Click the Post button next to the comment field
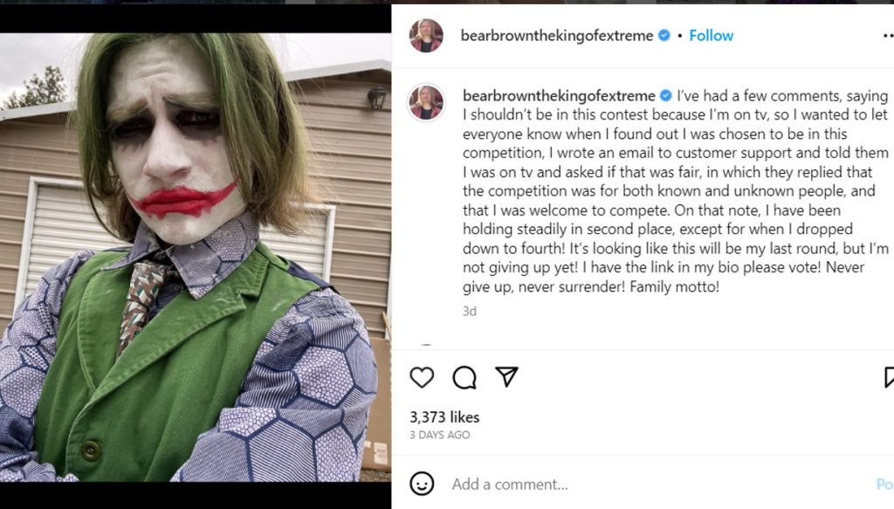The height and width of the screenshot is (509, 894). 884,484
